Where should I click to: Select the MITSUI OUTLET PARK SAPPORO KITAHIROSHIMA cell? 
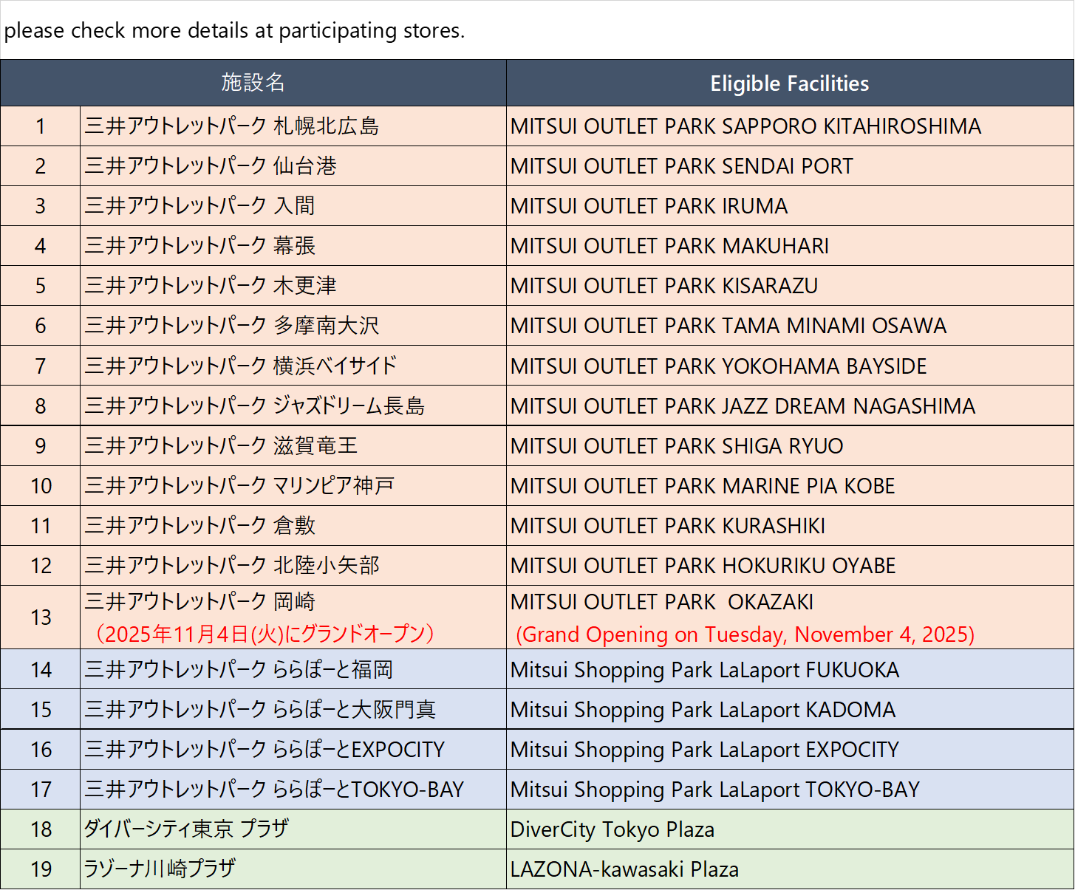point(745,126)
